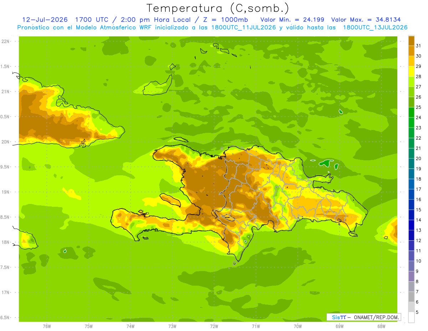Click the '18' color scale label
The width and height of the screenshot is (428, 331).
click(x=418, y=179)
